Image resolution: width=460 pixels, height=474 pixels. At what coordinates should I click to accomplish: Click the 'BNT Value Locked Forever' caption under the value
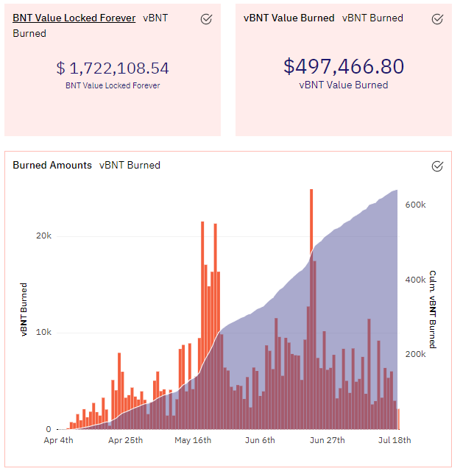113,85
